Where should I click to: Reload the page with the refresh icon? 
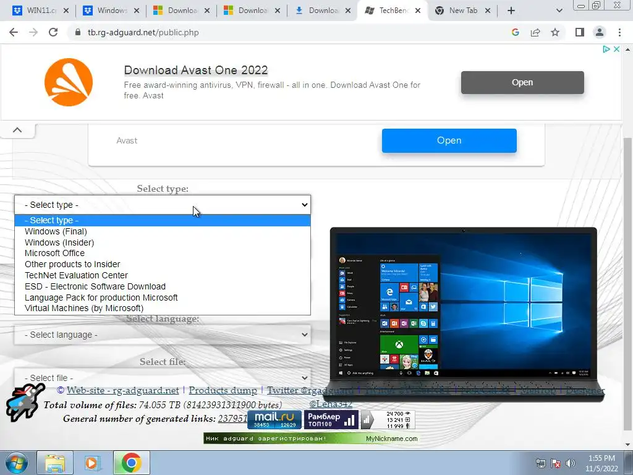(x=53, y=32)
